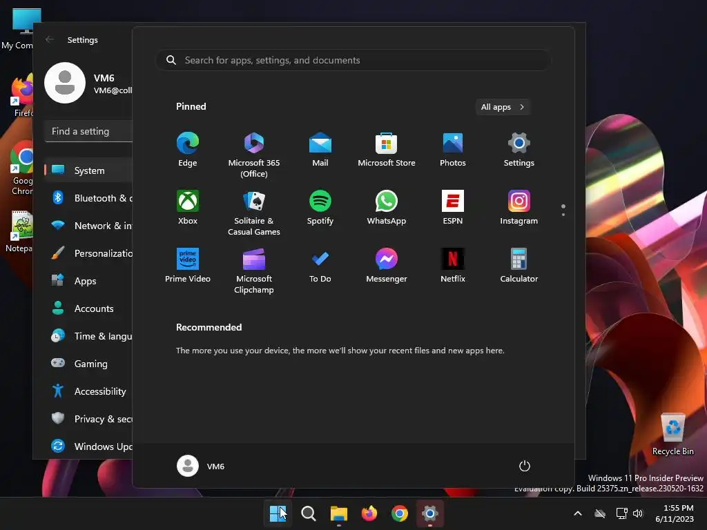Open the Photos app
The width and height of the screenshot is (707, 530).
pyautogui.click(x=453, y=149)
